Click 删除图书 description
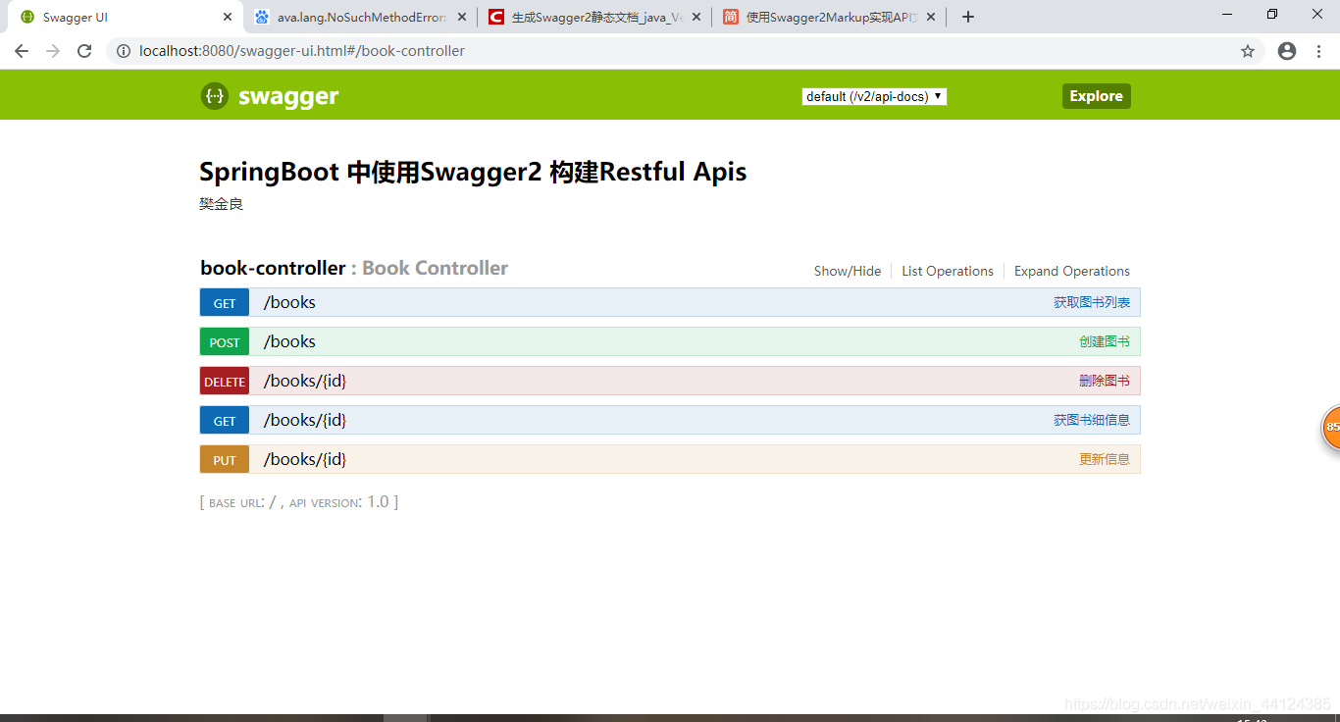 pos(1105,381)
